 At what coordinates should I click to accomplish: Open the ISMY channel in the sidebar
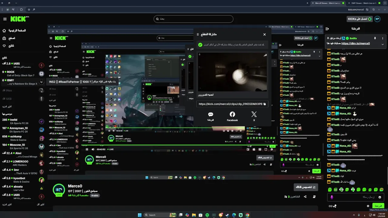pyautogui.click(x=23, y=82)
